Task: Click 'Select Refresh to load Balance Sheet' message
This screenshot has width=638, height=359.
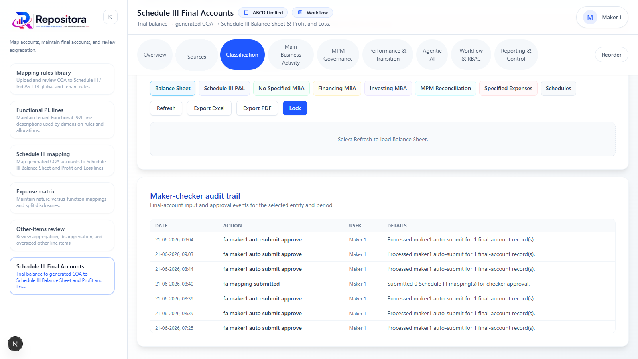Action: point(383,139)
